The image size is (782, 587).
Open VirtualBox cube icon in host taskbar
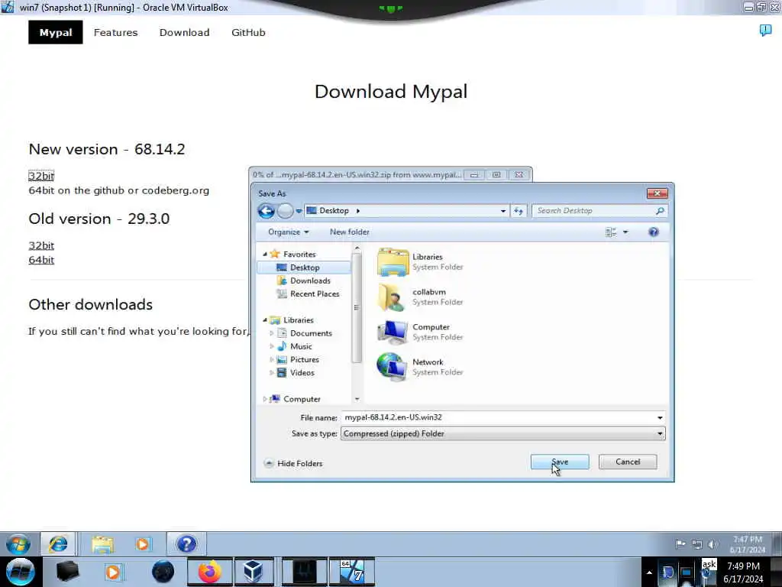coord(254,572)
